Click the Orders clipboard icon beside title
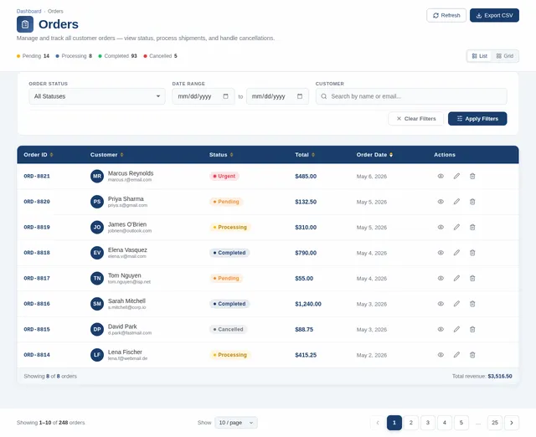This screenshot has width=536, height=437. (x=25, y=24)
